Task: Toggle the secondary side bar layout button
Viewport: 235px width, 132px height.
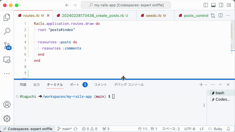Action: pyautogui.click(x=221, y=5)
